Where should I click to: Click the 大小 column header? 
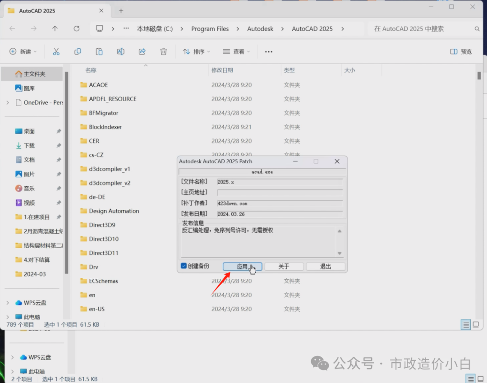point(349,70)
